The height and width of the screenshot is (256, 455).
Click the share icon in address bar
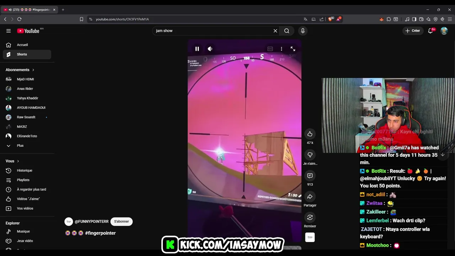(322, 19)
